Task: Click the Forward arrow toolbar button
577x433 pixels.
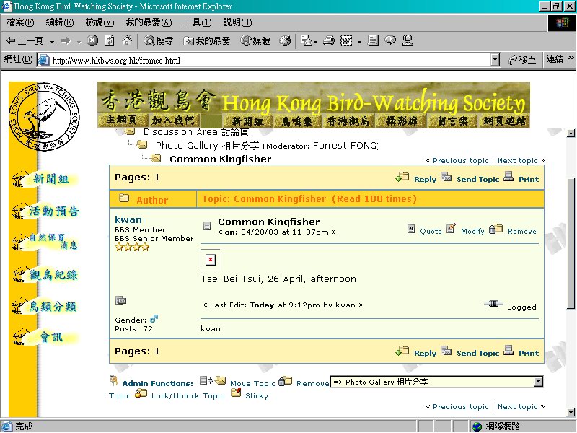Action: (66, 41)
